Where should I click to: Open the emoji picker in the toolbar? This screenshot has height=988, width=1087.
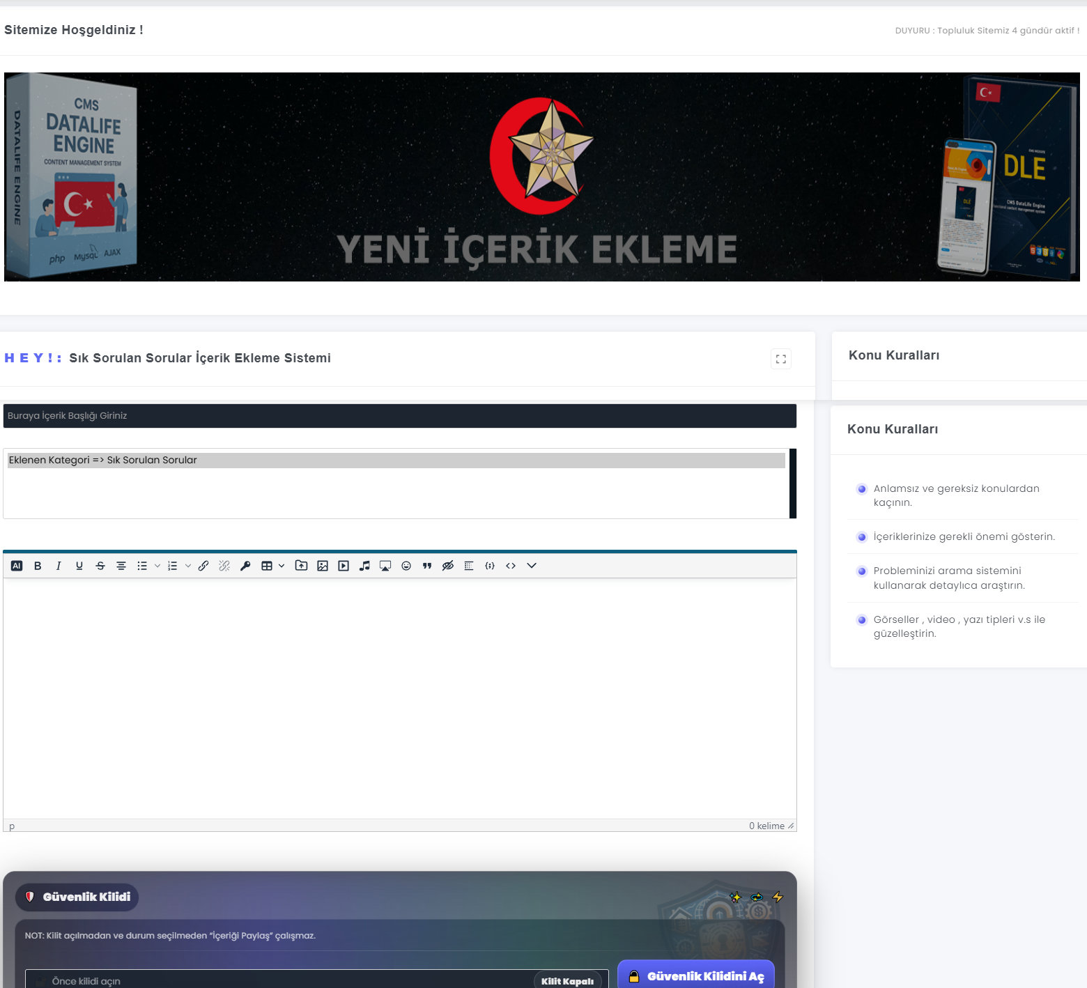point(406,566)
